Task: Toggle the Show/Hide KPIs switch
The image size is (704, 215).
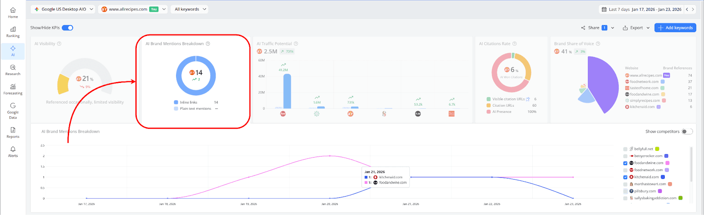Action: [67, 28]
